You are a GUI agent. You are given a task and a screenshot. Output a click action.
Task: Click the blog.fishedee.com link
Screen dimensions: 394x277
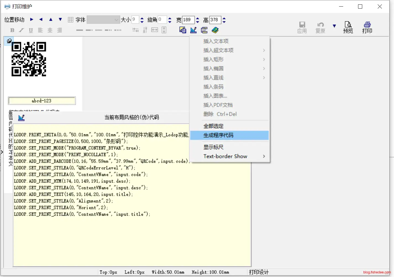coord(377,272)
